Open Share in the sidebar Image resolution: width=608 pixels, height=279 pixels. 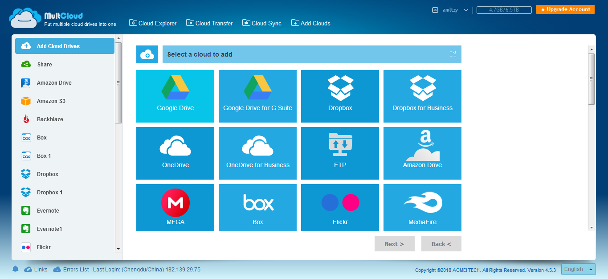pos(65,64)
